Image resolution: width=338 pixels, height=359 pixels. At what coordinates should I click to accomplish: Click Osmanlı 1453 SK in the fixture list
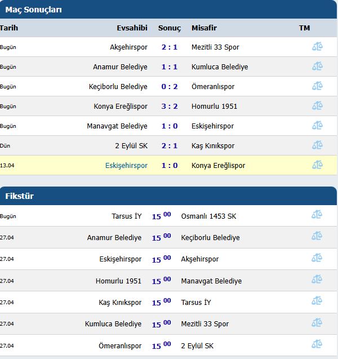208,216
